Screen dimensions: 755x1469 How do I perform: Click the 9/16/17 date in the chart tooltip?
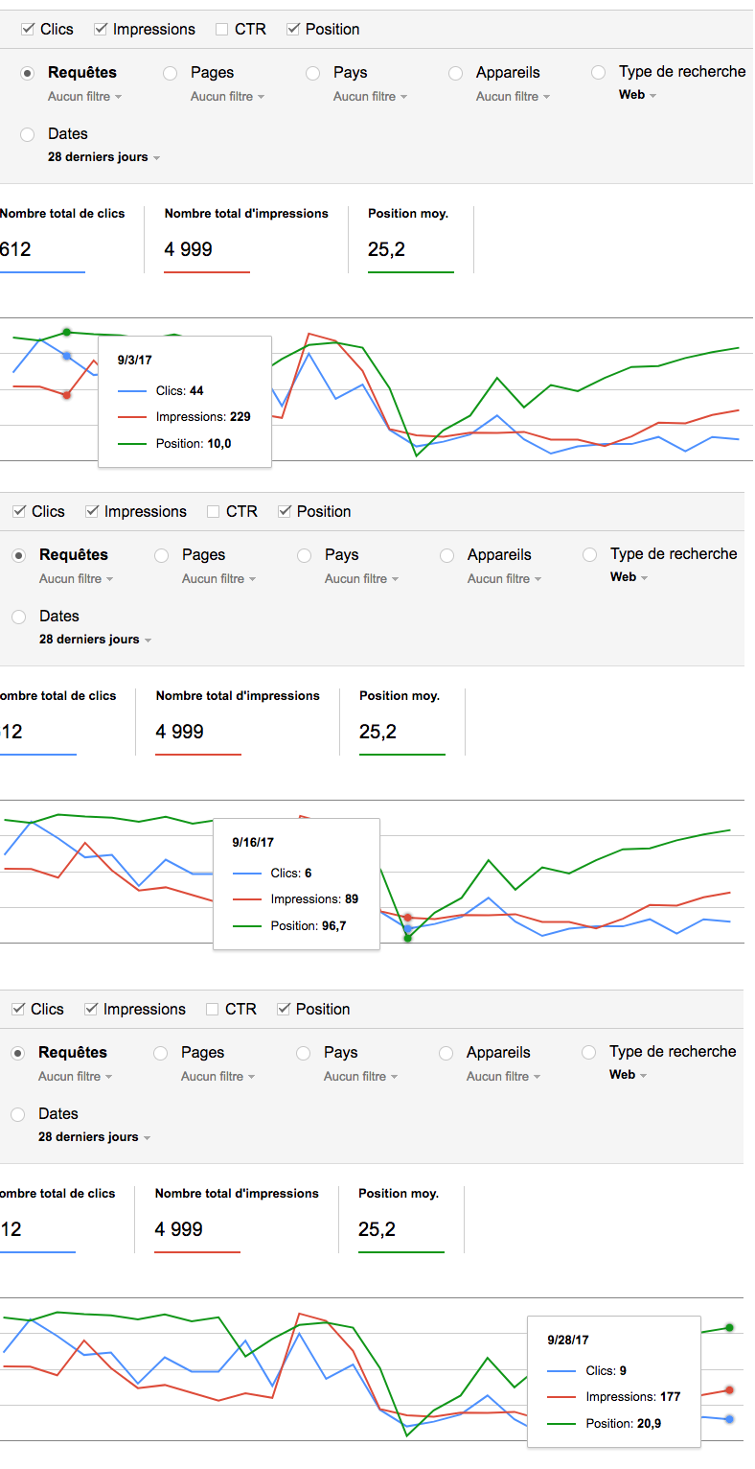tap(253, 843)
